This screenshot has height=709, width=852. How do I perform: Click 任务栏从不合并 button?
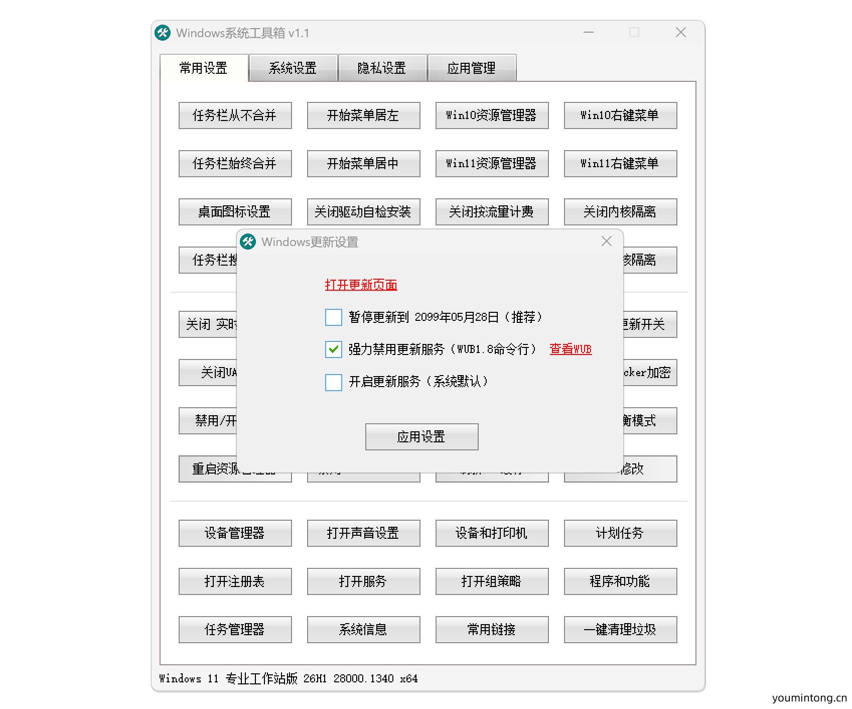coord(234,115)
